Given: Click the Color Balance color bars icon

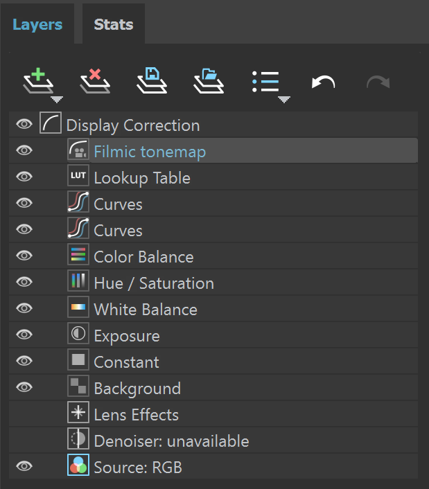Looking at the screenshot, I should [78, 254].
